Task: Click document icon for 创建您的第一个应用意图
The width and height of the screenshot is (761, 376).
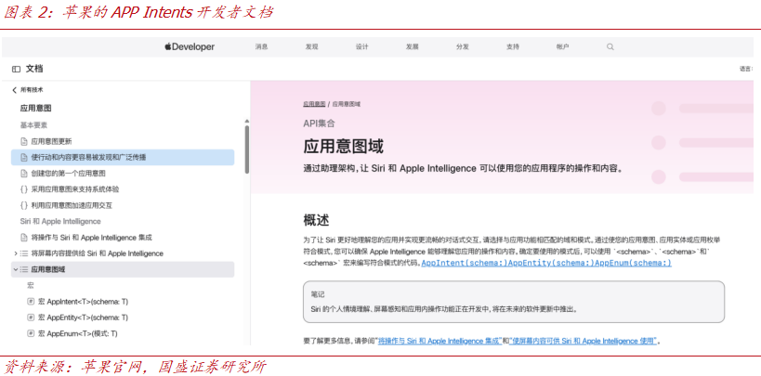Action: click(24, 174)
